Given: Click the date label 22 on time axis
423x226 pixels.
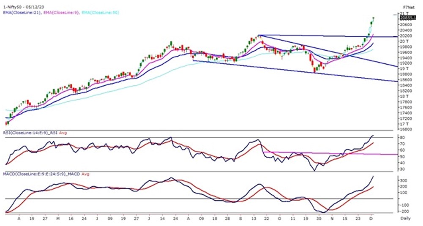Looking at the screenshot, I should click(267, 219).
